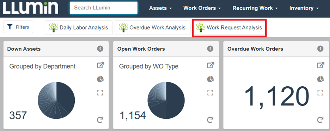Click the Grouped by Department label
The image size is (330, 131).
[42, 67]
